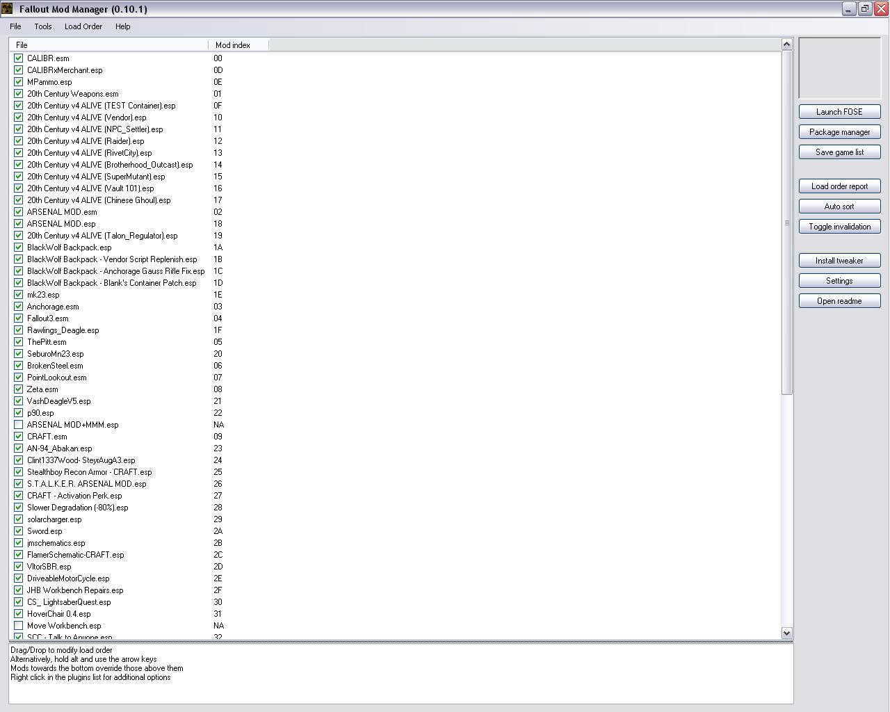Viewport: 890px width, 712px height.
Task: Select the CALIBRxMerchant.esp row
Action: point(65,70)
